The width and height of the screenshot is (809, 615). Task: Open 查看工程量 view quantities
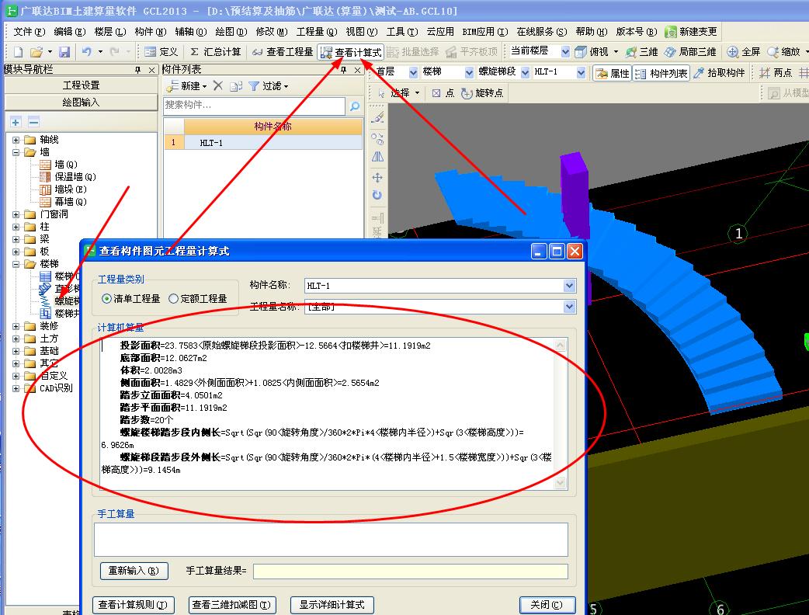283,51
